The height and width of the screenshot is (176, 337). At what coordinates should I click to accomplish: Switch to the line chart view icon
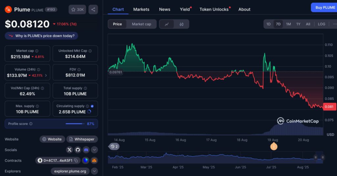[x=167, y=24]
